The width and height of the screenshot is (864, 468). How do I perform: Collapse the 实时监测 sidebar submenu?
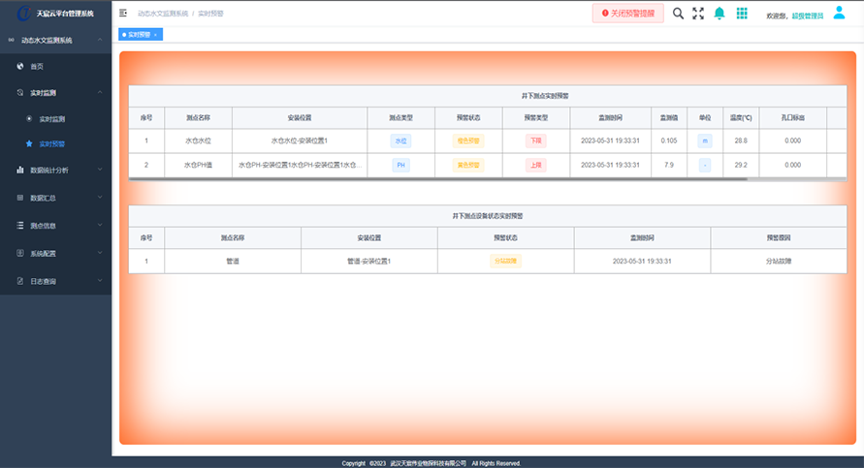click(55, 92)
